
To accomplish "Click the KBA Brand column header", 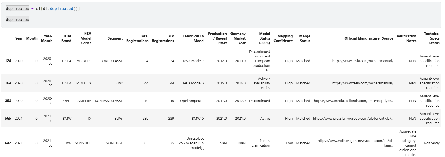I will [66, 38].
